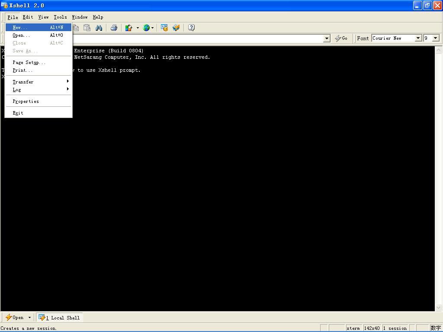Expand the Transfer submenu
The width and height of the screenshot is (443, 332).
coord(39,82)
